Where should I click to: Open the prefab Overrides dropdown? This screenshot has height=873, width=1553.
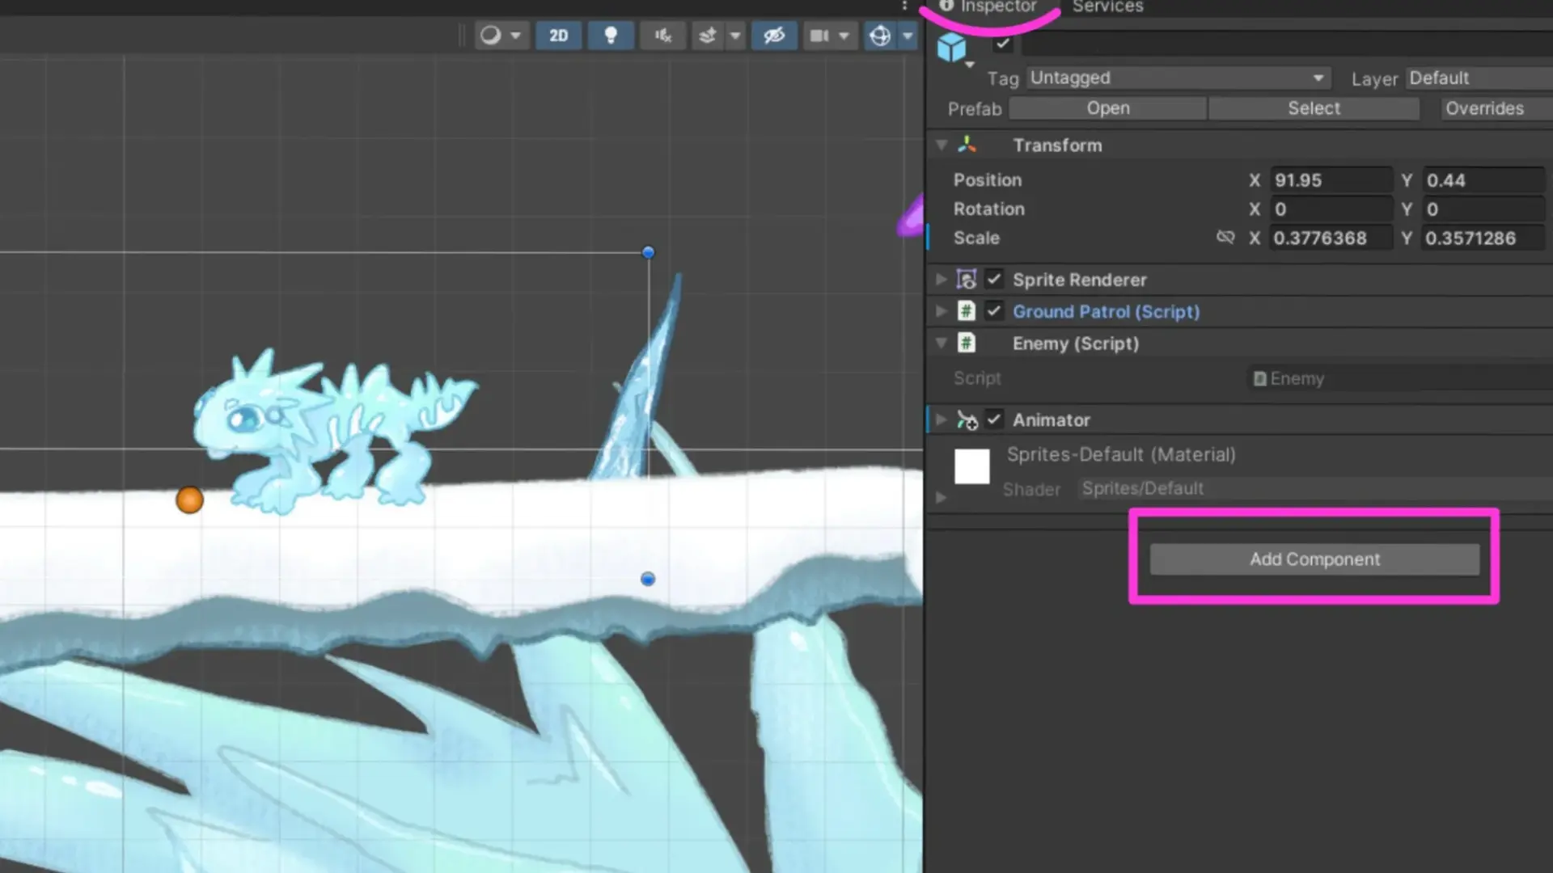(x=1496, y=108)
